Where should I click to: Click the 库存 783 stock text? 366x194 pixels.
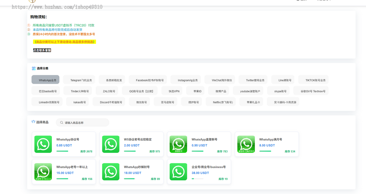222,151
